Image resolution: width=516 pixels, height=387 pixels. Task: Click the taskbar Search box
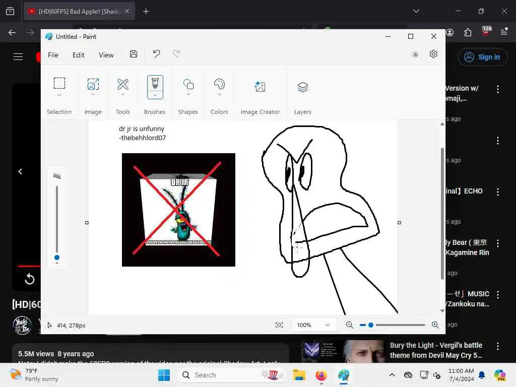(232, 375)
